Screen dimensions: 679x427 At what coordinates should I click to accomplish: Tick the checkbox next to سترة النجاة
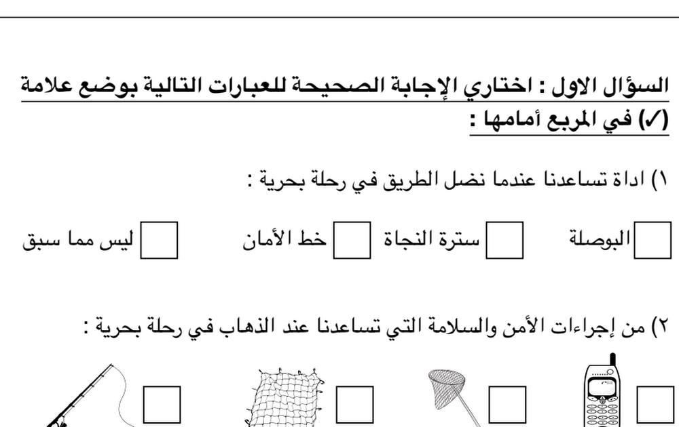coord(504,241)
